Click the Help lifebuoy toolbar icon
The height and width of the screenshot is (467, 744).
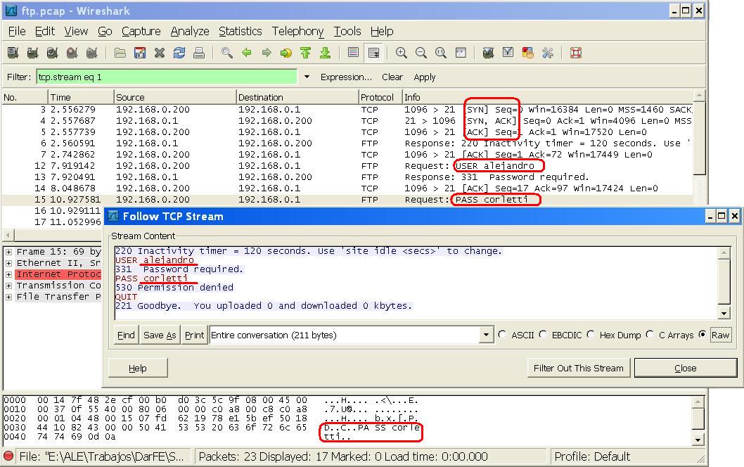(x=575, y=53)
